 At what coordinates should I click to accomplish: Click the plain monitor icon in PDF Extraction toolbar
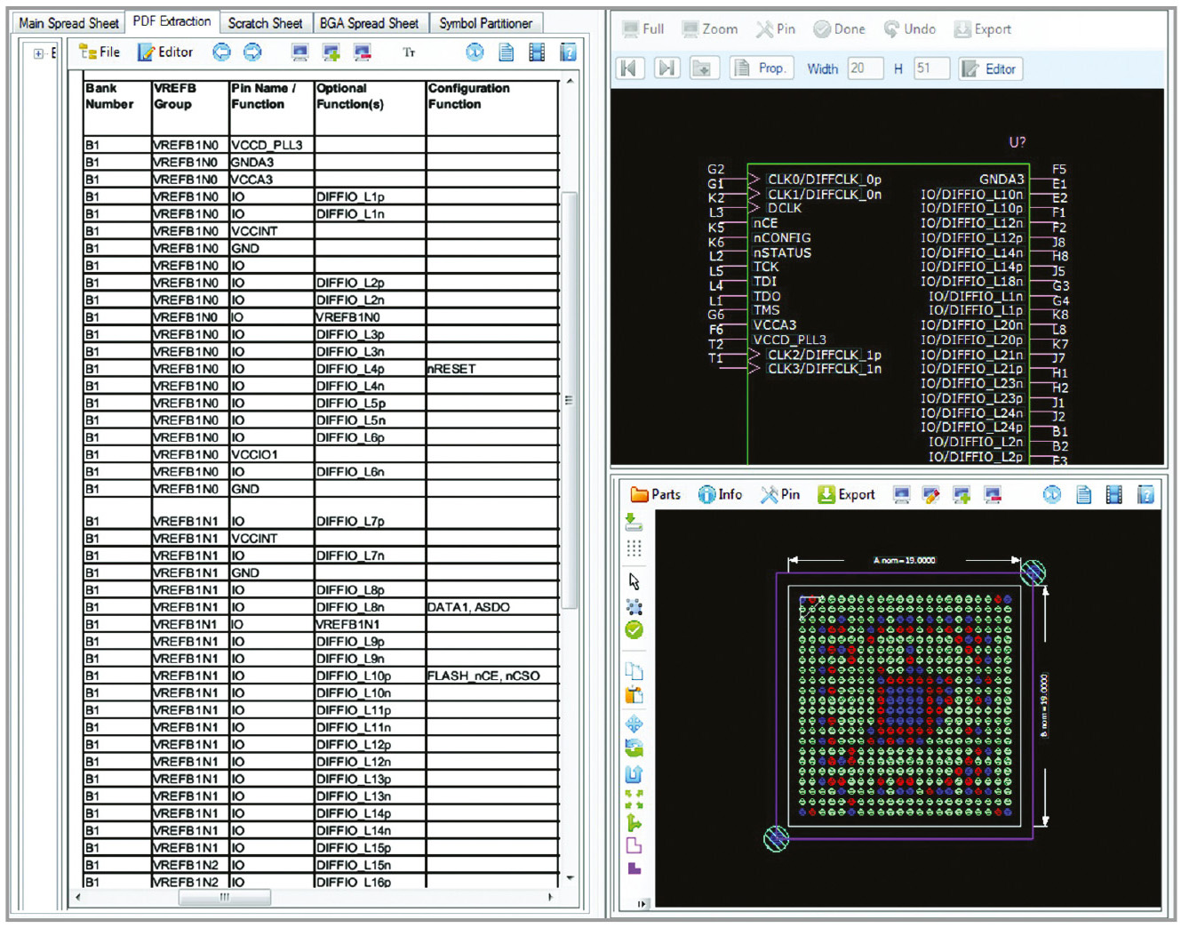click(x=299, y=52)
